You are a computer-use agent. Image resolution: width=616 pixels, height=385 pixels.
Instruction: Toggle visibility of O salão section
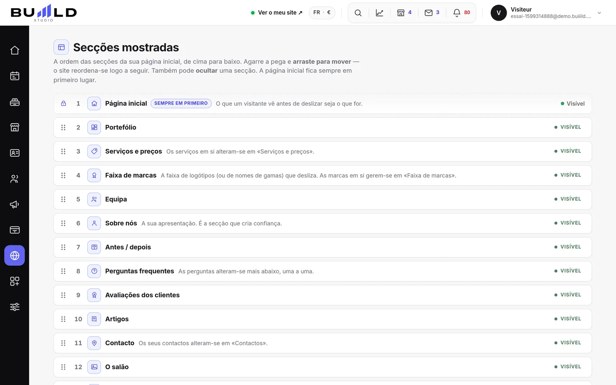[x=568, y=367]
